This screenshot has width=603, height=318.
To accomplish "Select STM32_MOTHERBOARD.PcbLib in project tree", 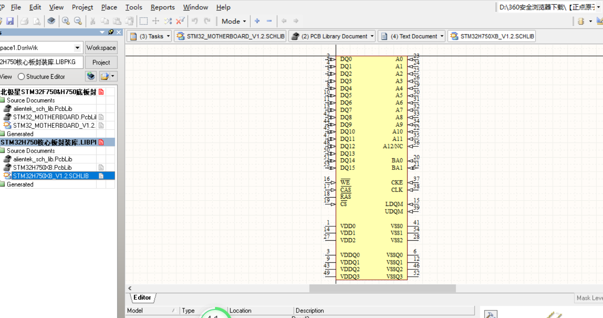I will pyautogui.click(x=55, y=117).
